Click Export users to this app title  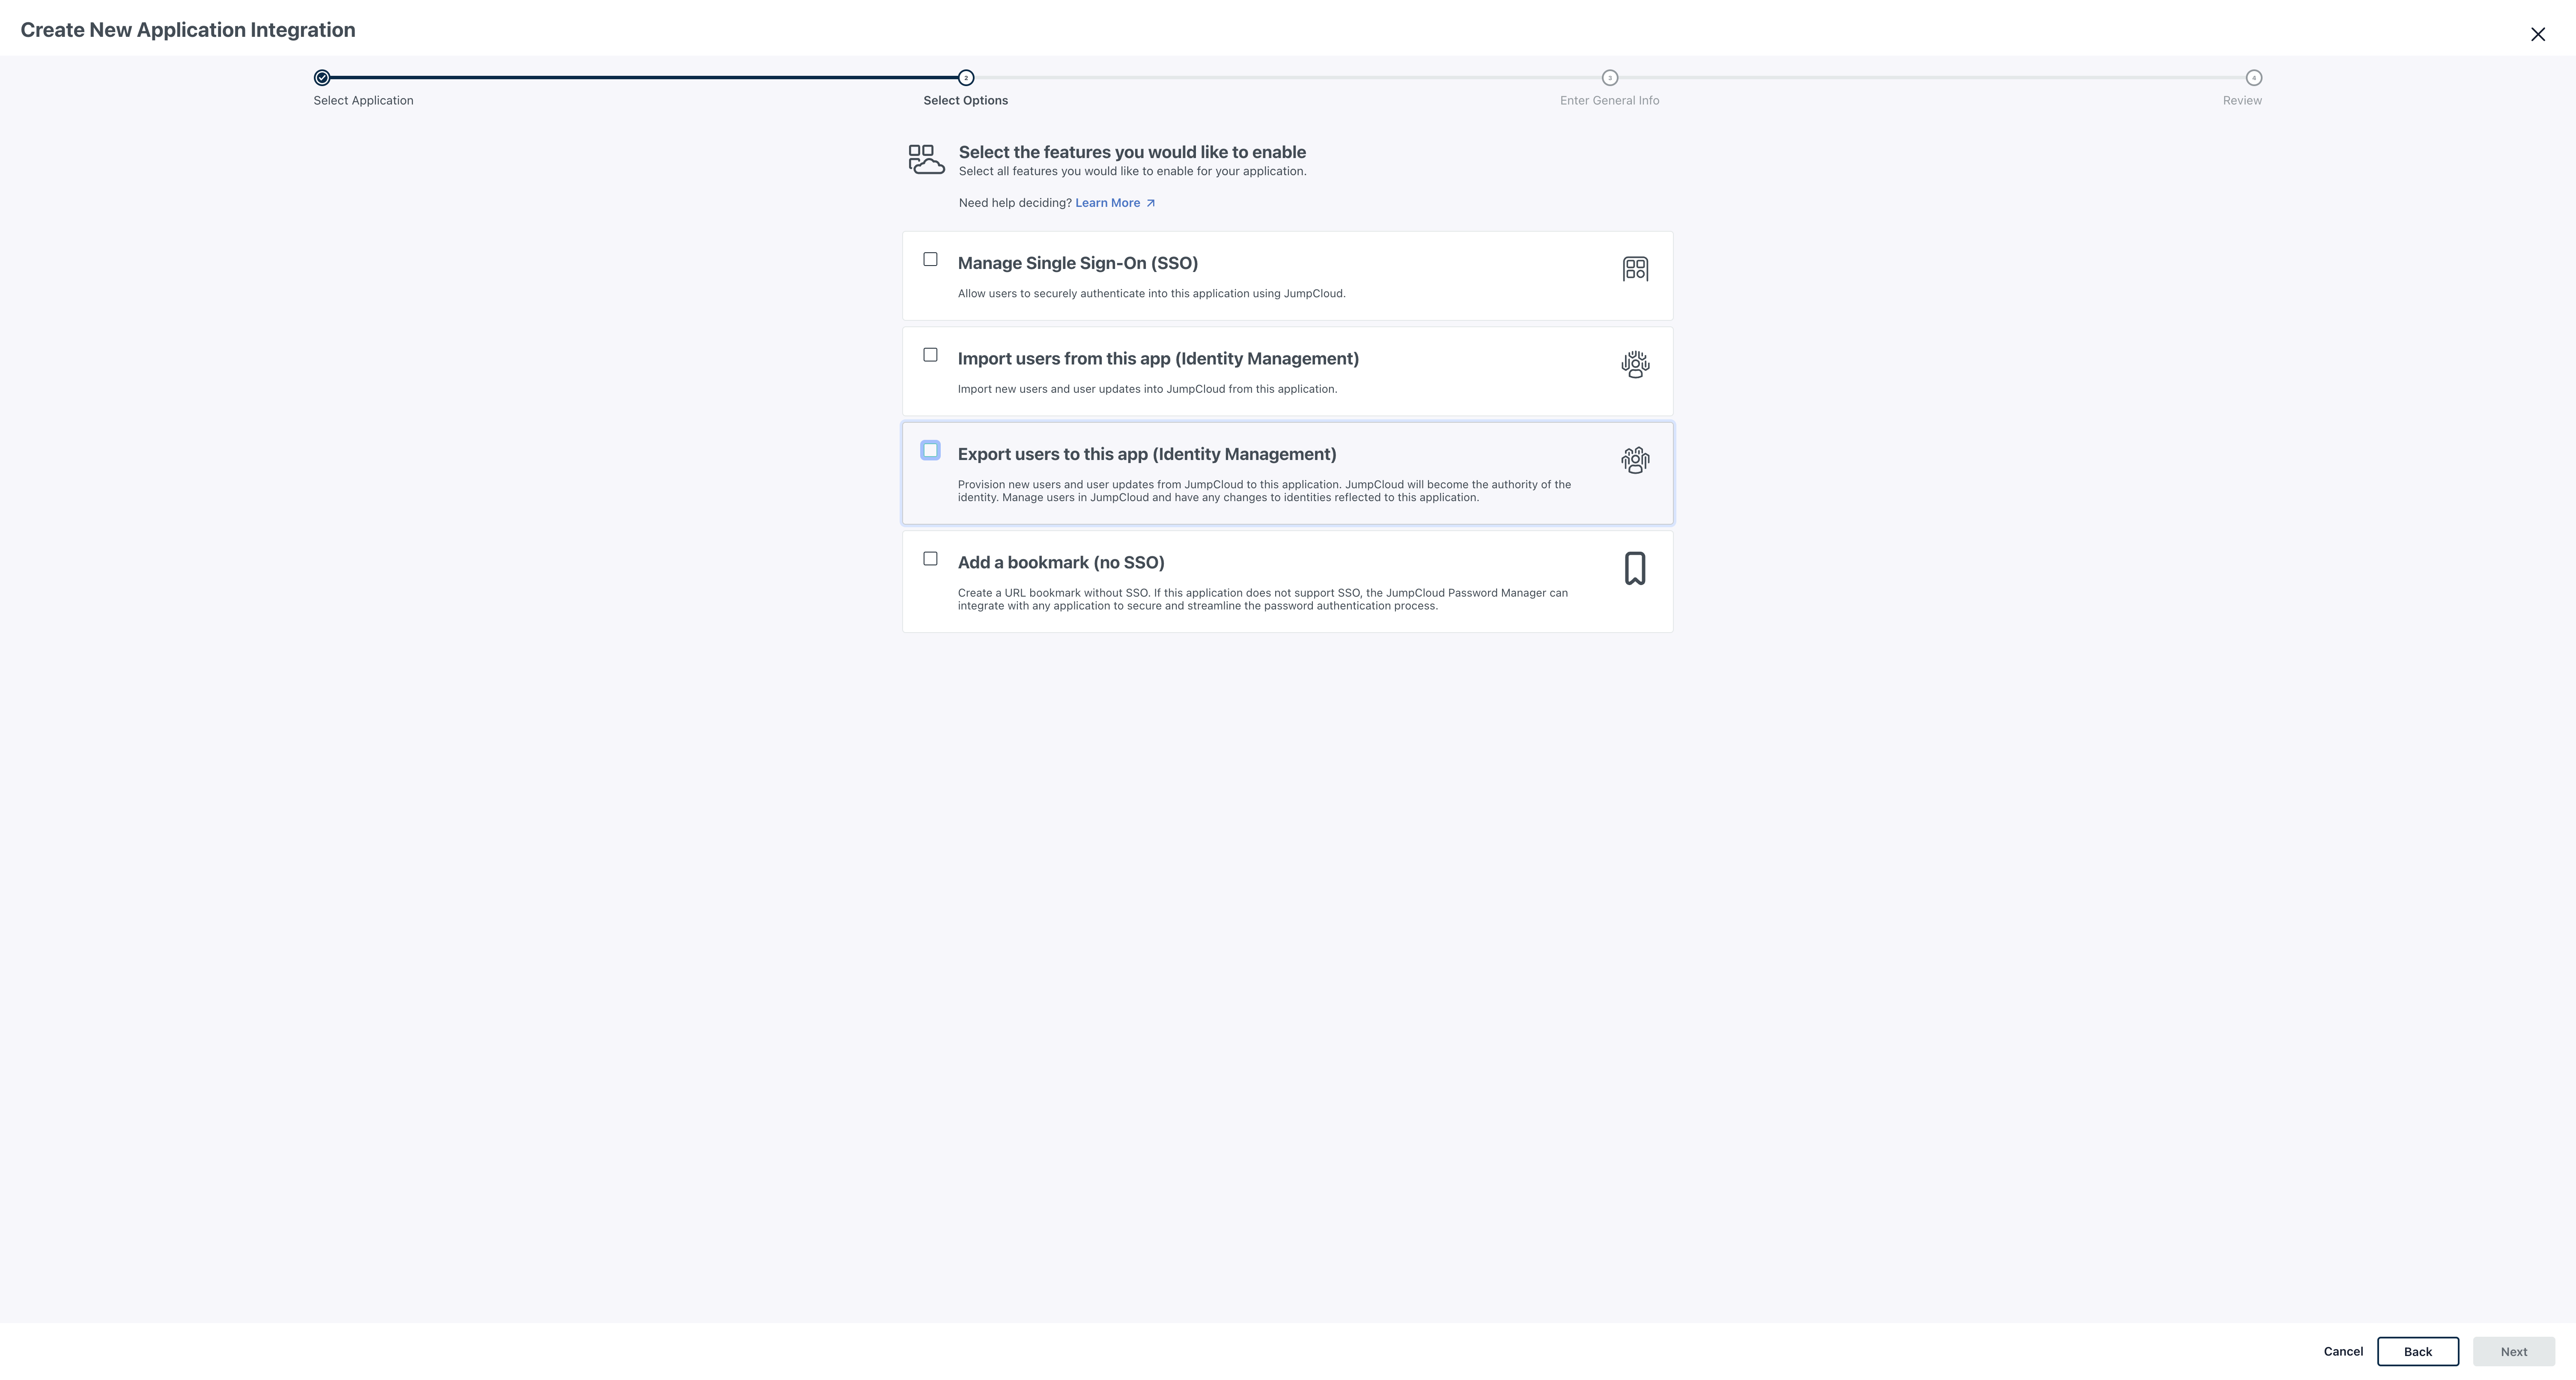tap(1147, 454)
